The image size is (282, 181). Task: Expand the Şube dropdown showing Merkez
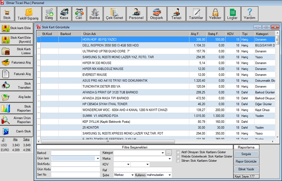tap(133, 175)
